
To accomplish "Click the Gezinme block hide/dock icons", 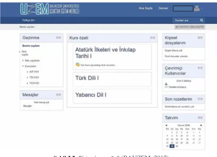I will pyautogui.click(x=58, y=38).
